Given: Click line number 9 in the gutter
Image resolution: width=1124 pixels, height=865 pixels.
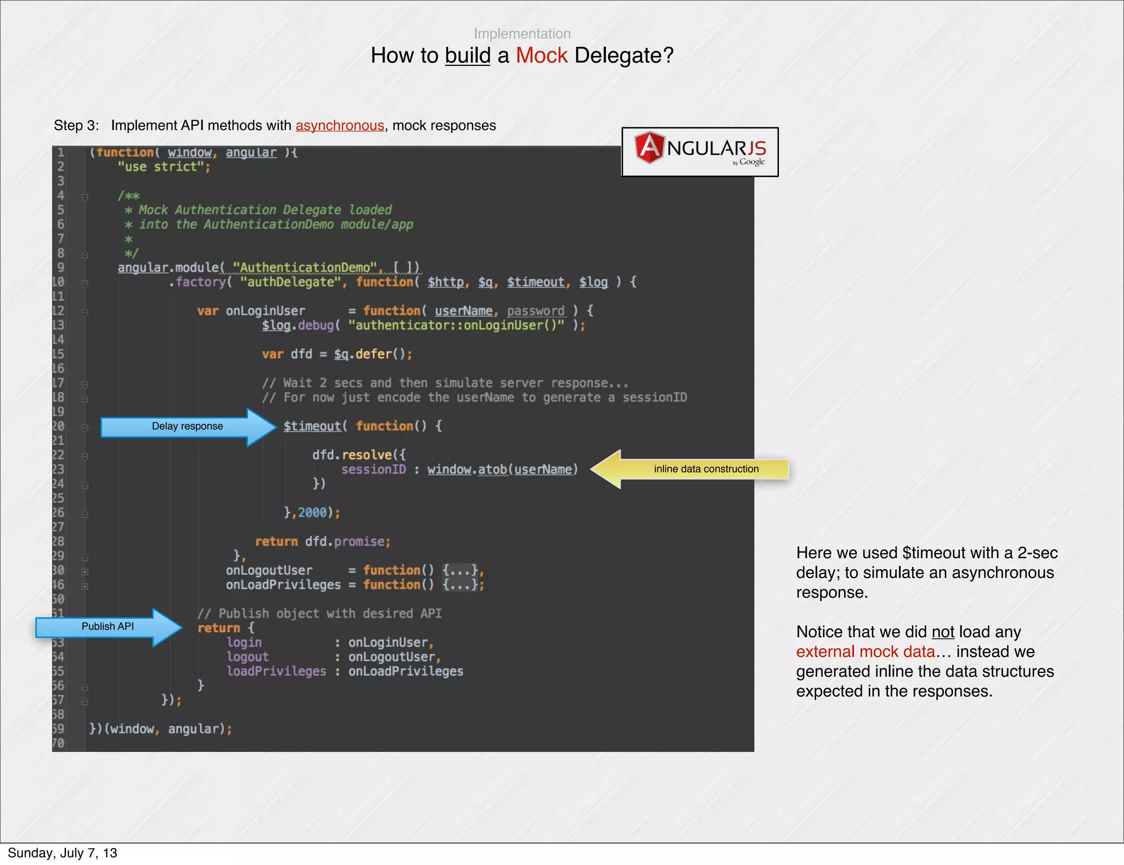Looking at the screenshot, I should point(60,267).
